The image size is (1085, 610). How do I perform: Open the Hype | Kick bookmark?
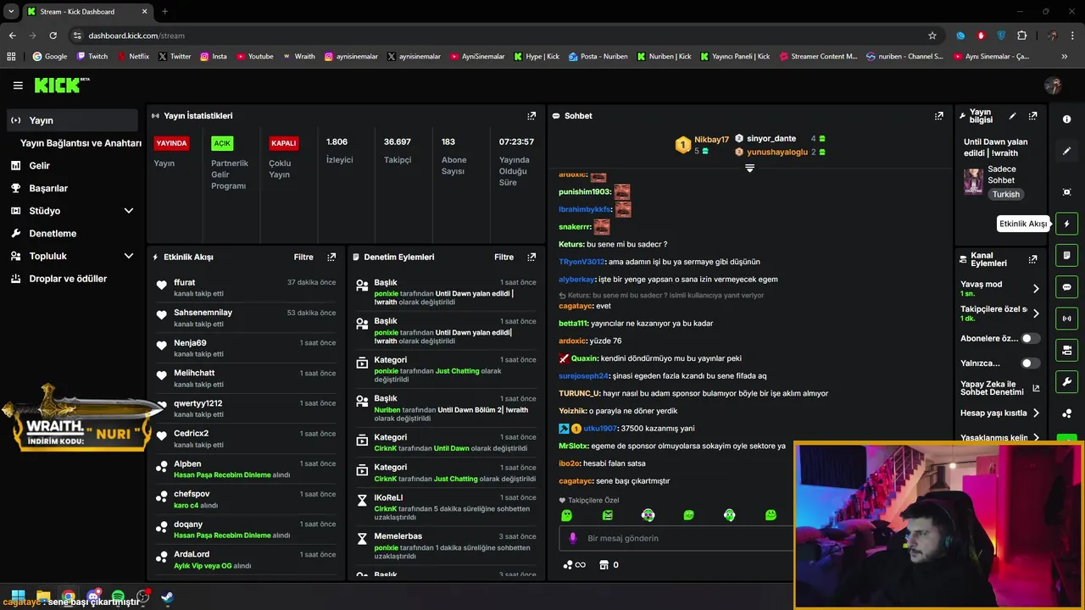(x=537, y=57)
